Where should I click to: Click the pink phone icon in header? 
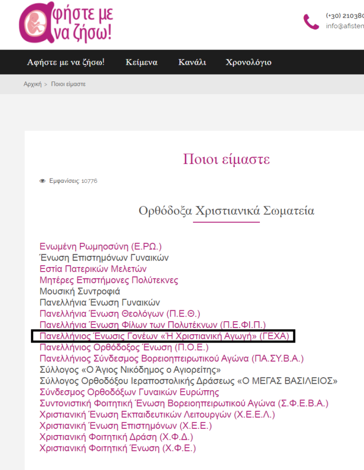311,21
